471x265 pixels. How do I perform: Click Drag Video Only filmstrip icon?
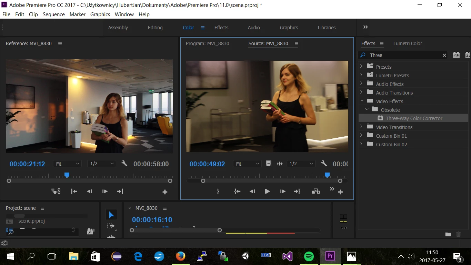[269, 164]
